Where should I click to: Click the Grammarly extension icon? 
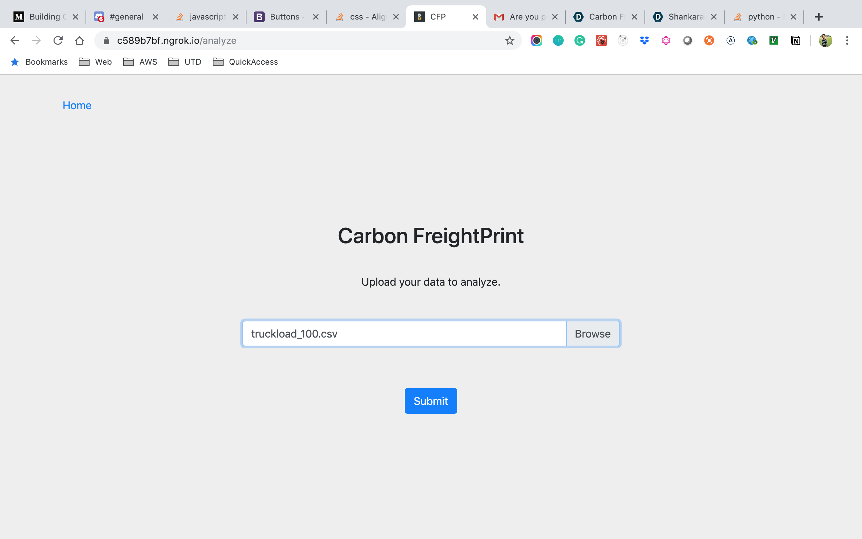pyautogui.click(x=579, y=41)
